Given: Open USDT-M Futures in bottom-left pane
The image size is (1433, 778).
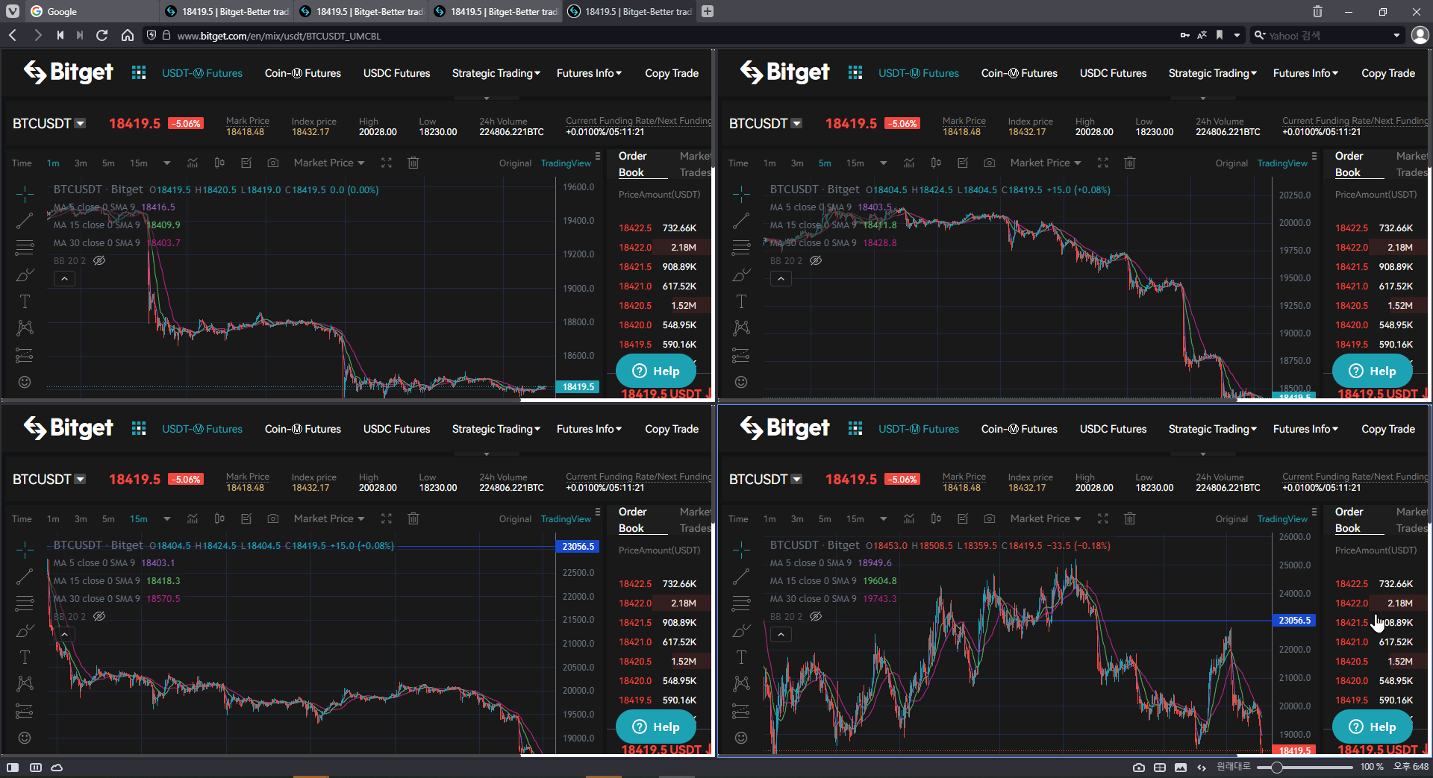Looking at the screenshot, I should pos(202,429).
